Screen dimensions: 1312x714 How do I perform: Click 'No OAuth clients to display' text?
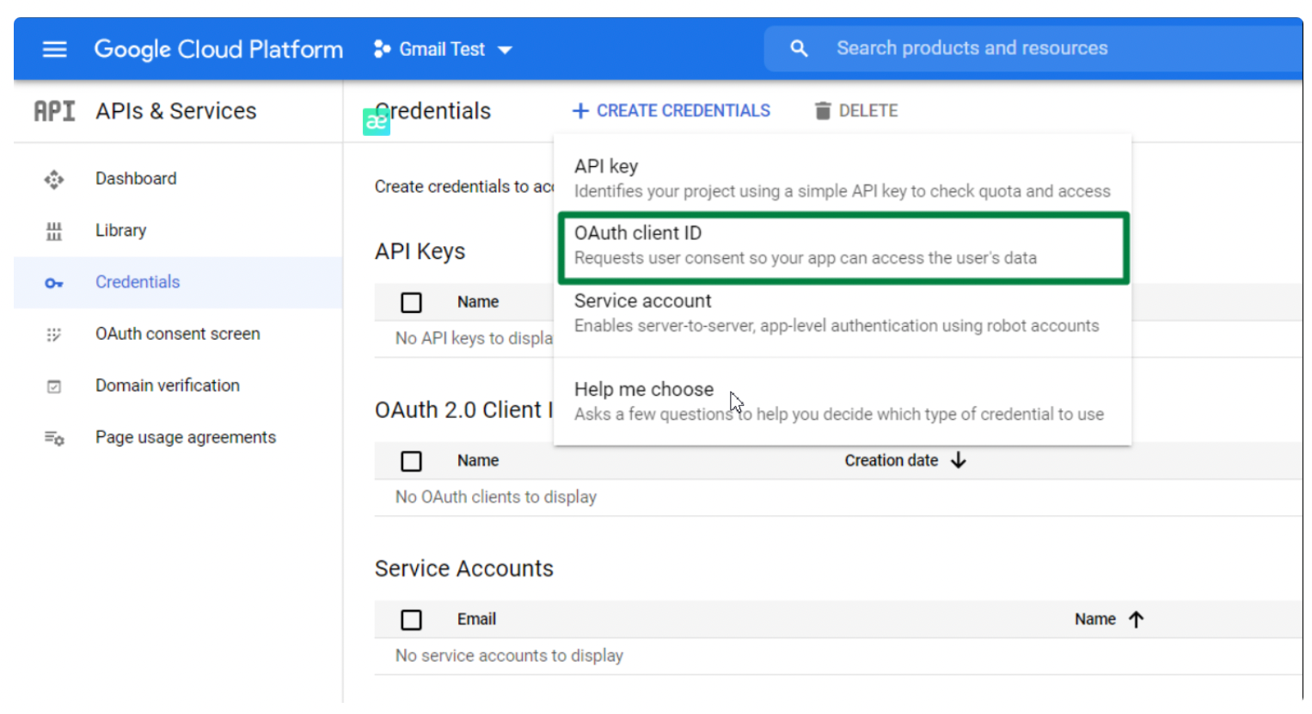(x=496, y=497)
